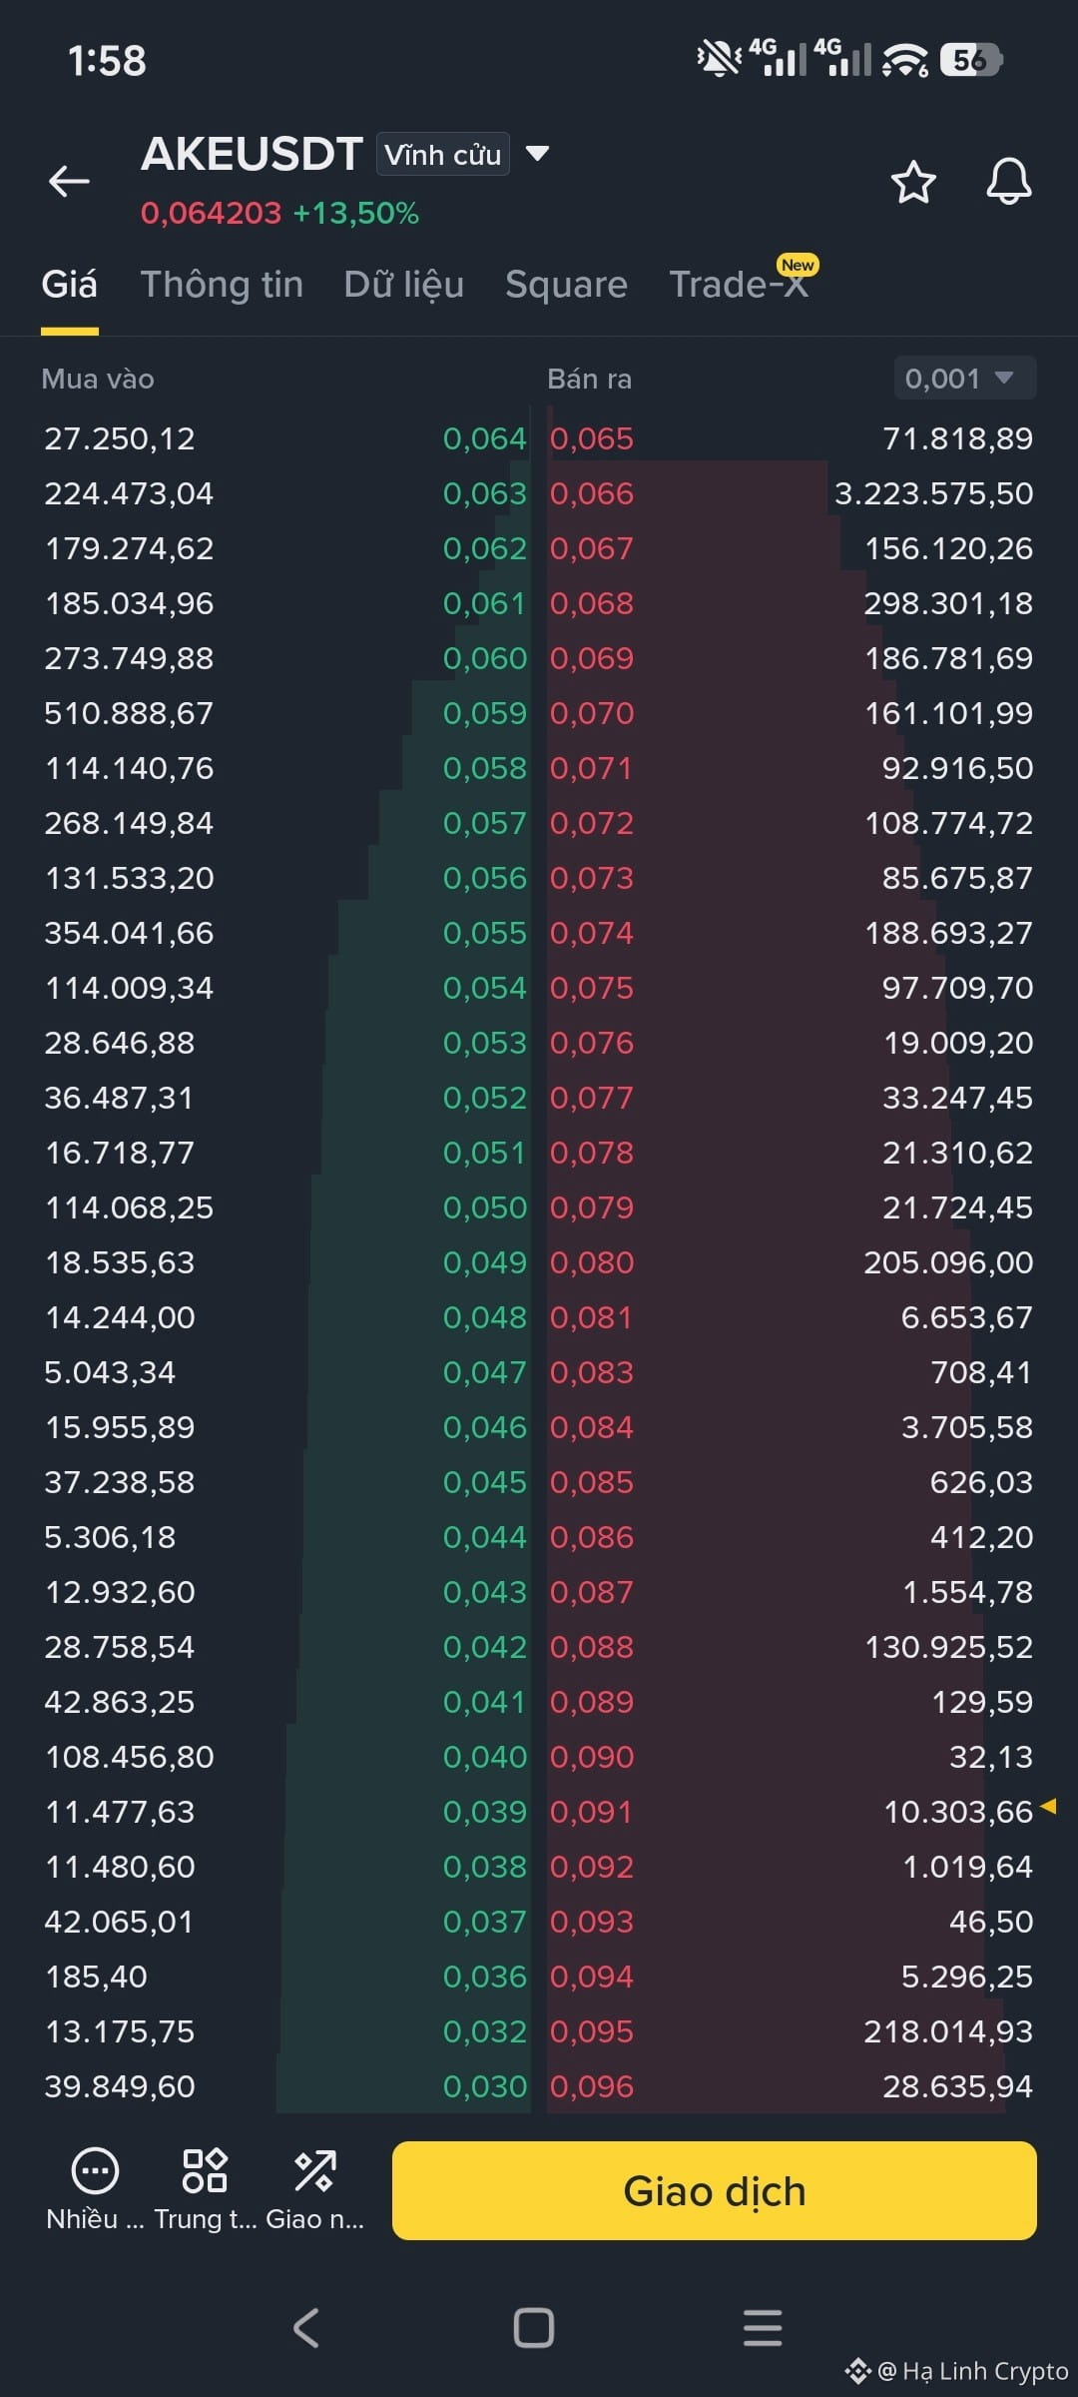Tap Android recent apps button

[763, 2328]
